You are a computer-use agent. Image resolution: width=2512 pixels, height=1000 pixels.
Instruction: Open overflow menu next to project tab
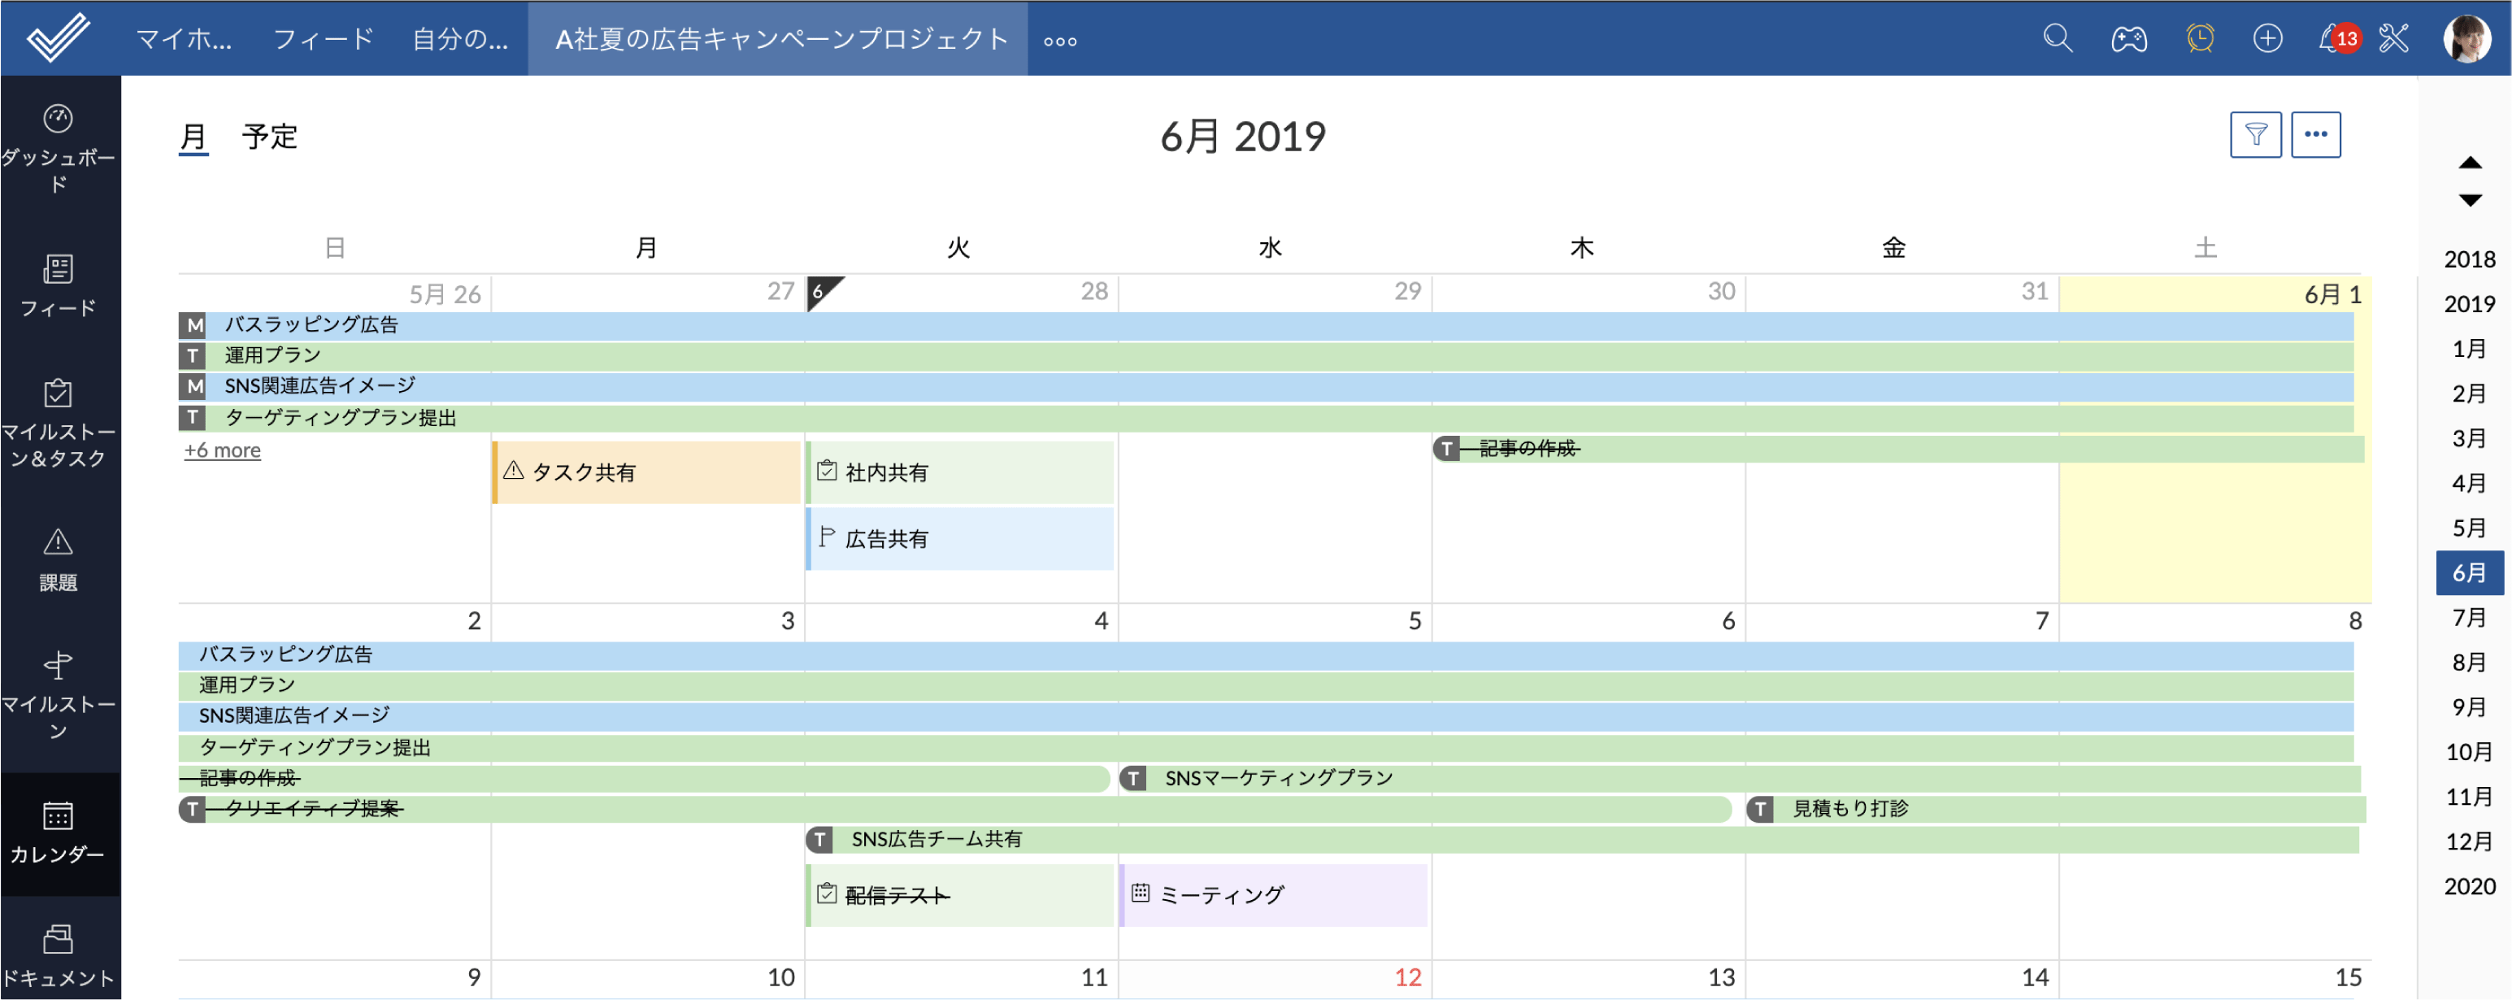pos(1059,40)
